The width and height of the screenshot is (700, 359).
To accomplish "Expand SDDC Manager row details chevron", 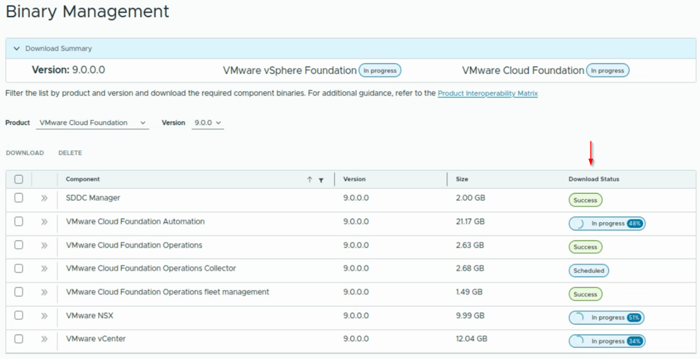I will [44, 198].
